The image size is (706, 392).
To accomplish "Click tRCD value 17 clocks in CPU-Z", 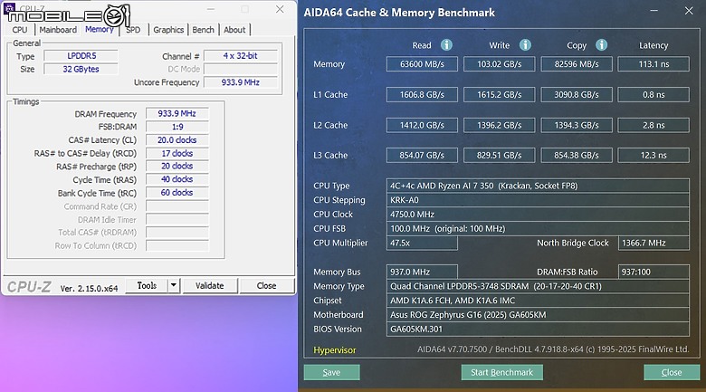I will pyautogui.click(x=176, y=153).
